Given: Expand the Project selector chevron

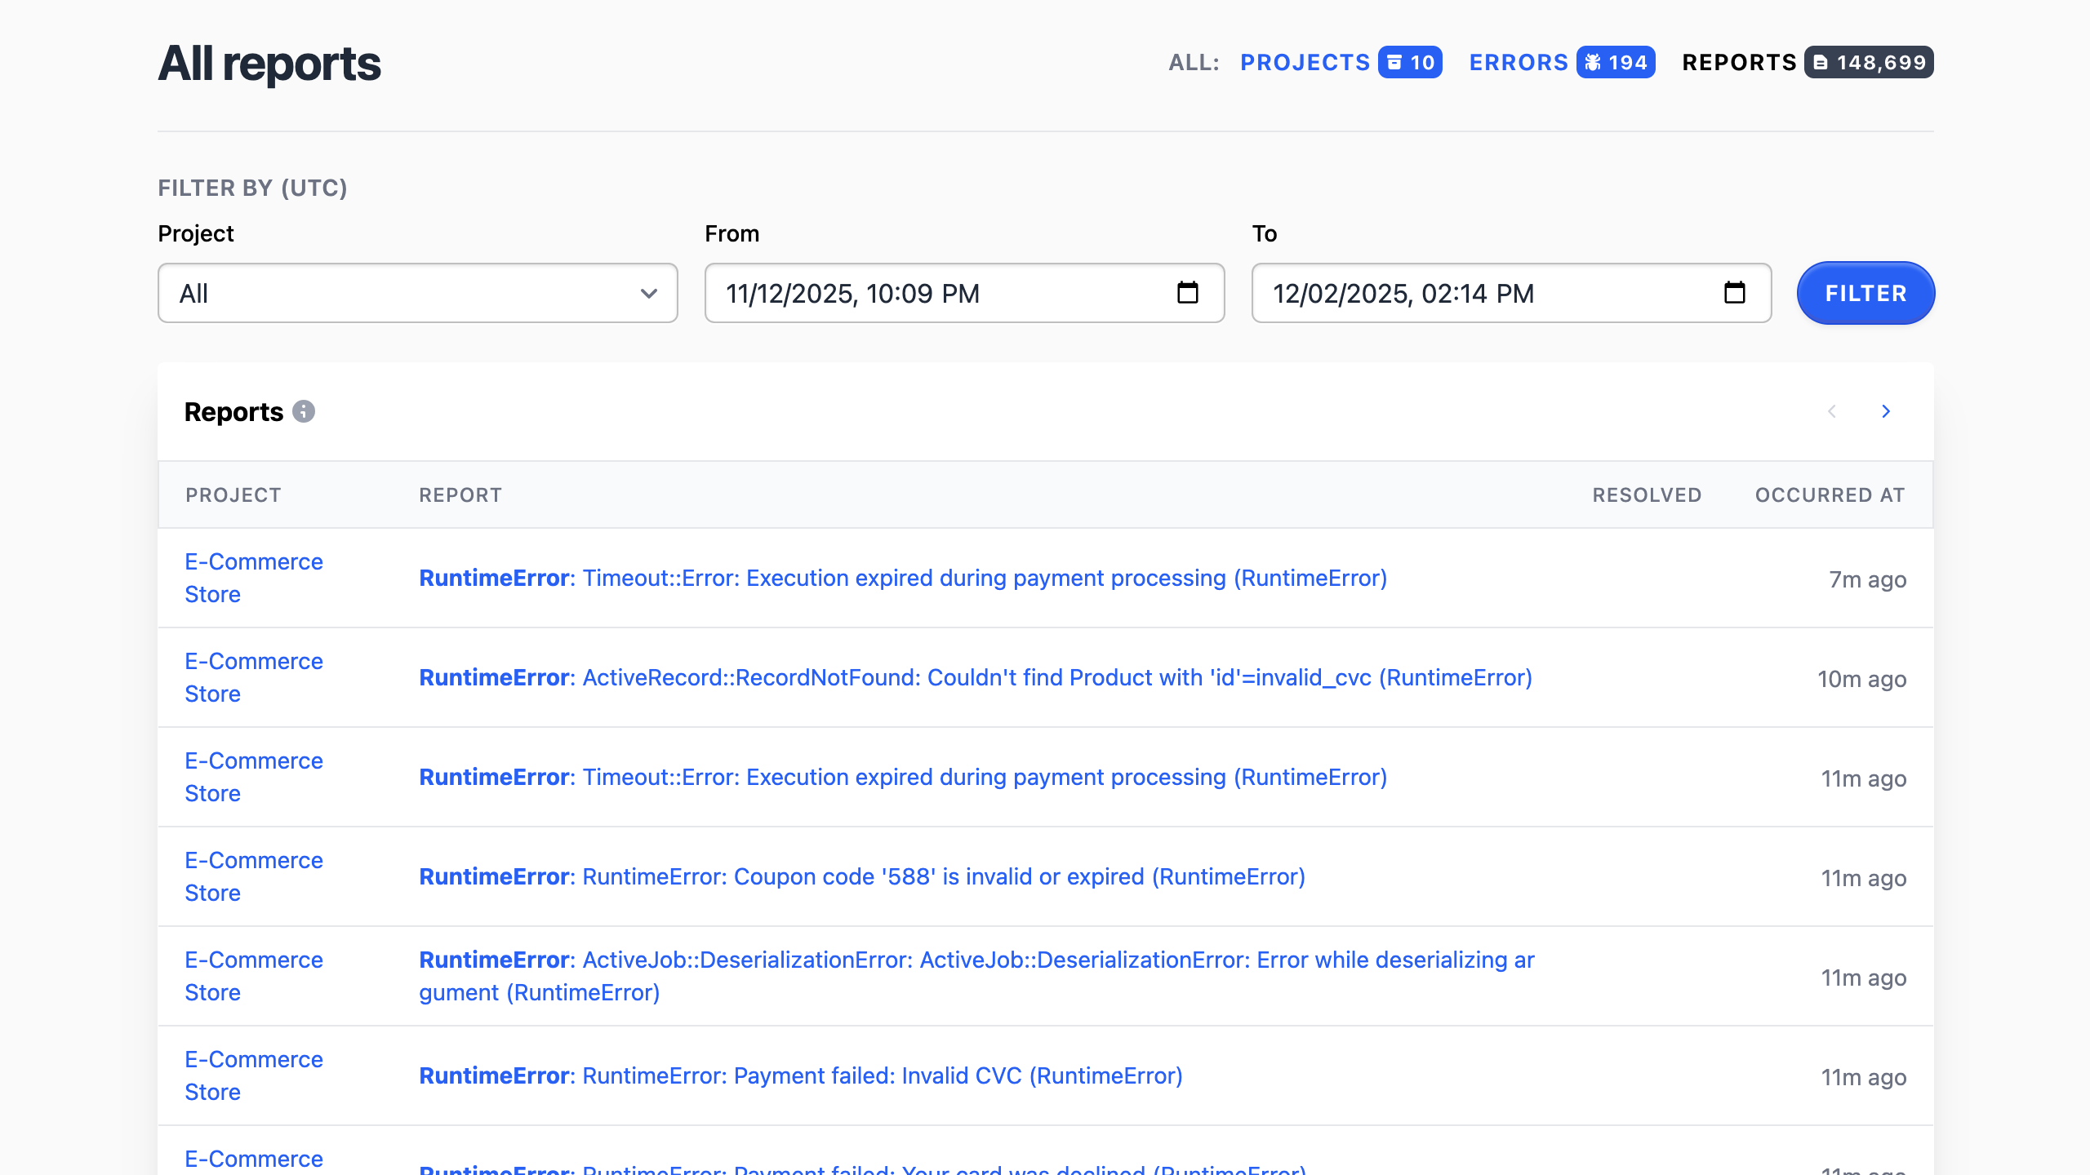Looking at the screenshot, I should point(647,293).
